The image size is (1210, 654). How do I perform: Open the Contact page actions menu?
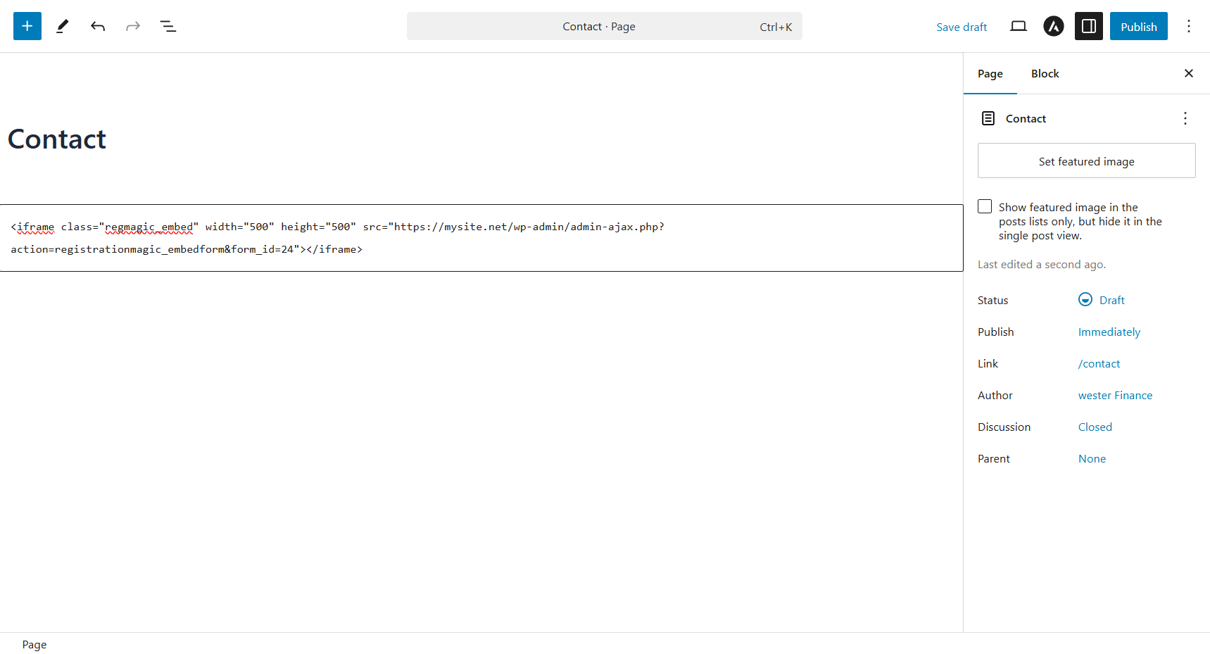pos(1185,118)
